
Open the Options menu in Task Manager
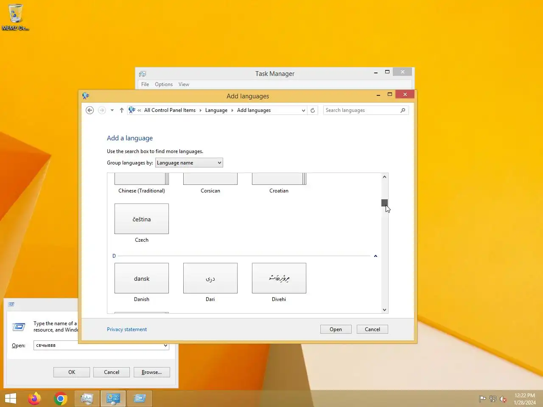164,84
